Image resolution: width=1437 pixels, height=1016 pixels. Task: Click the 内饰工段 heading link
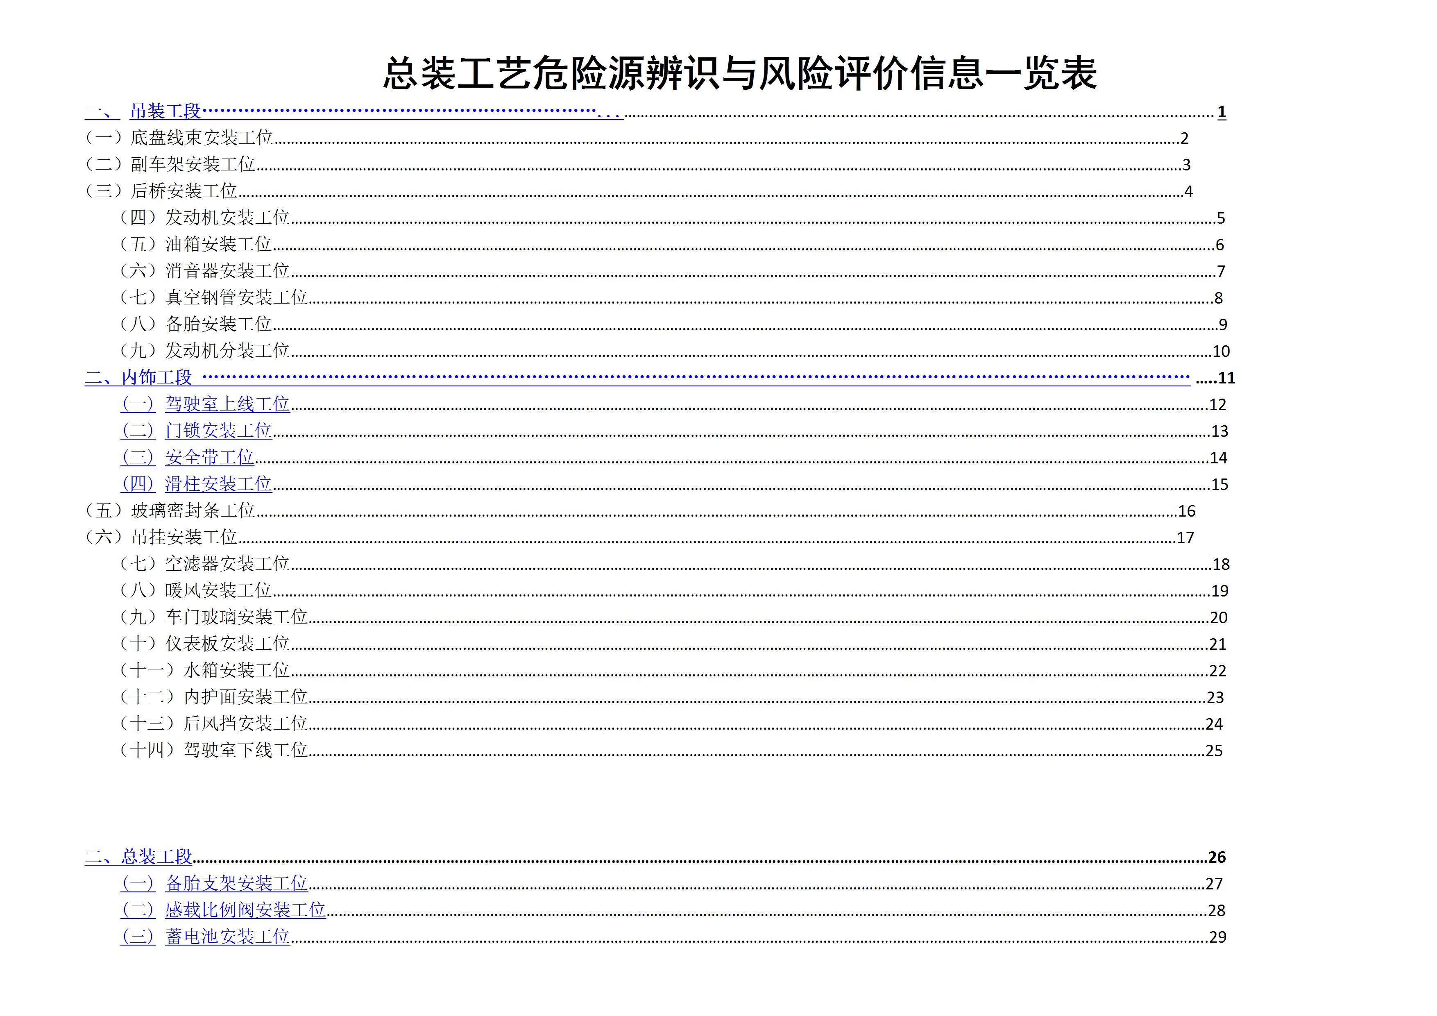[x=156, y=377]
